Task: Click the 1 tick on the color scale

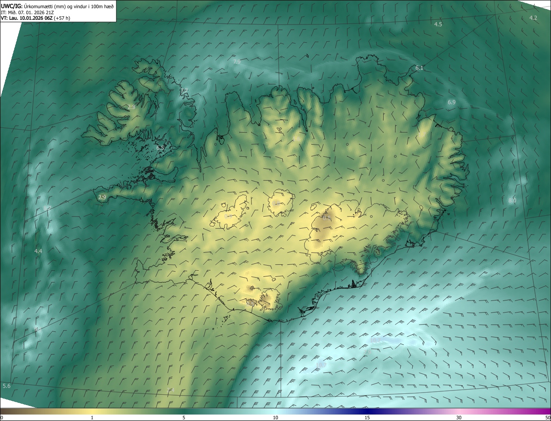Action: tap(92, 418)
